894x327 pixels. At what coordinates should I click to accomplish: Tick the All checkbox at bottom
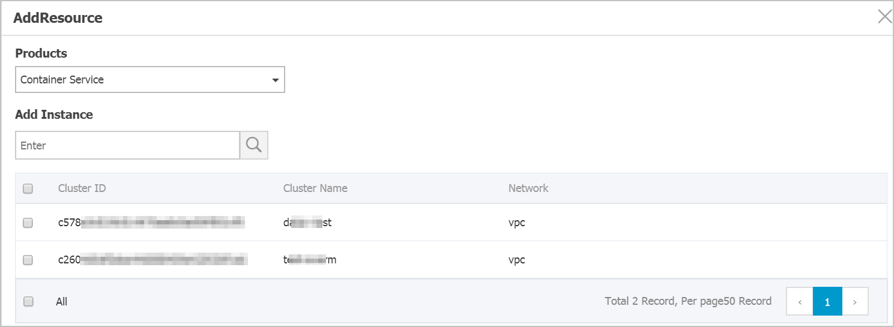[x=28, y=302]
